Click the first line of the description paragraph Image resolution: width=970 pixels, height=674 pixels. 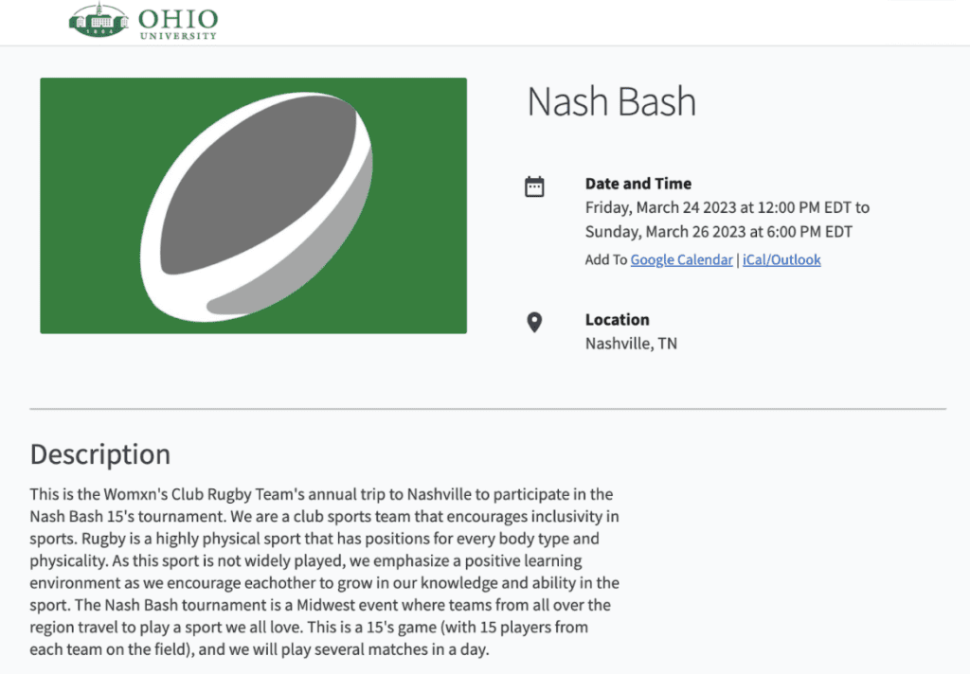pyautogui.click(x=321, y=494)
